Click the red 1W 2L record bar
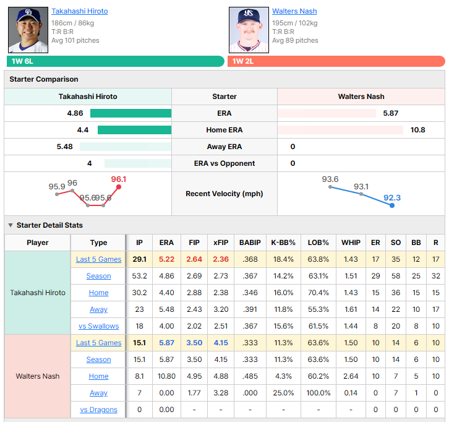 (336, 61)
